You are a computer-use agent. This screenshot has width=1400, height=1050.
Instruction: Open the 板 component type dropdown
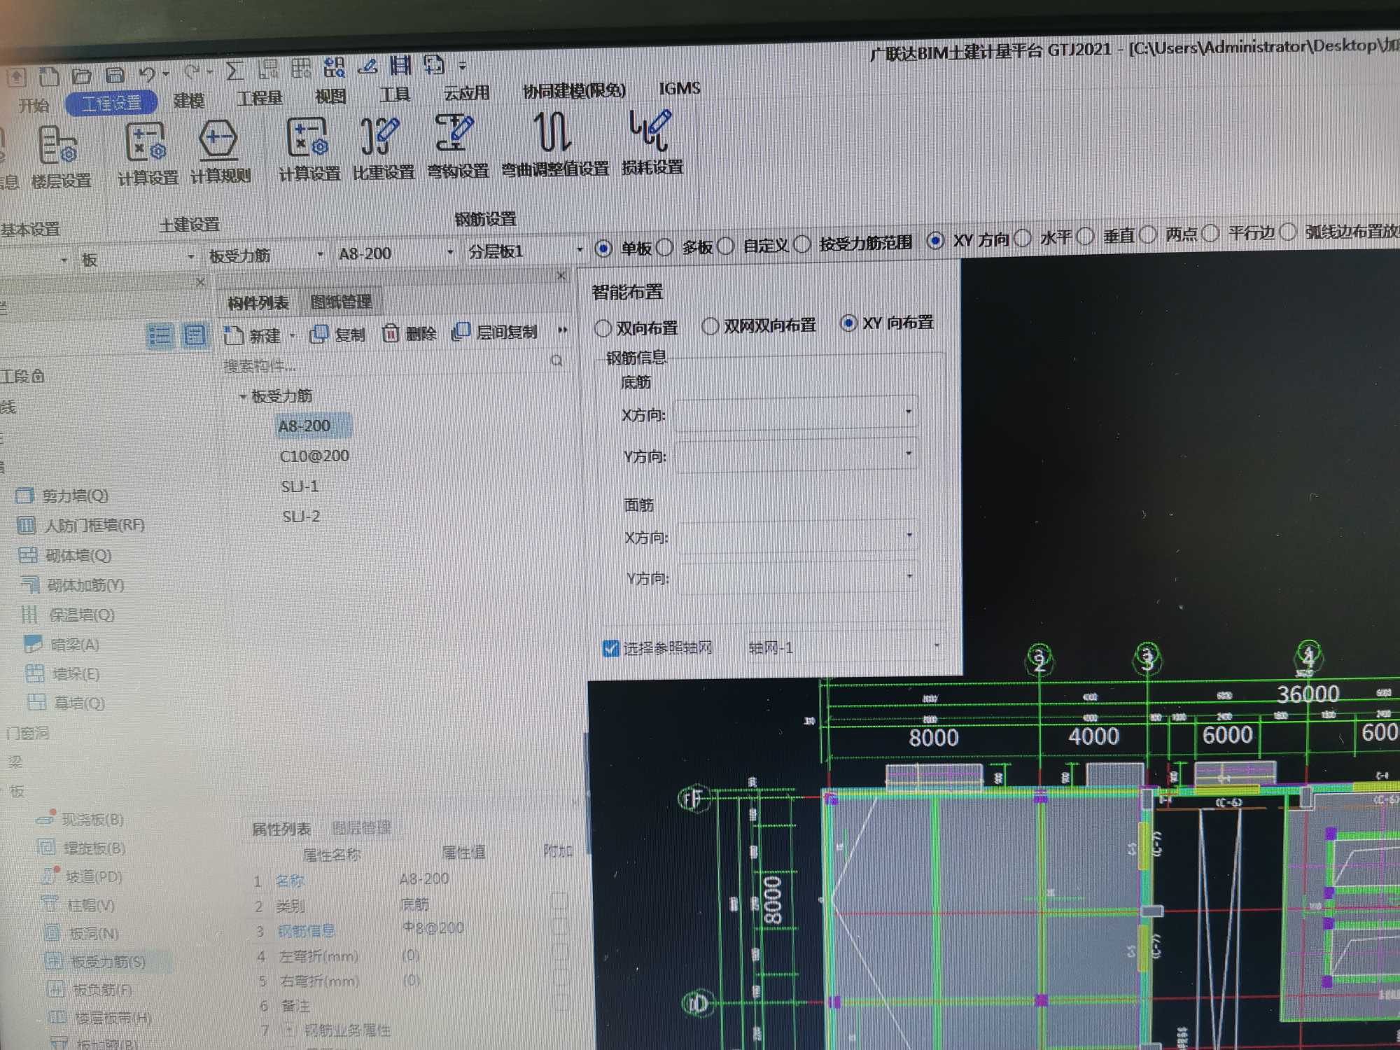[137, 258]
